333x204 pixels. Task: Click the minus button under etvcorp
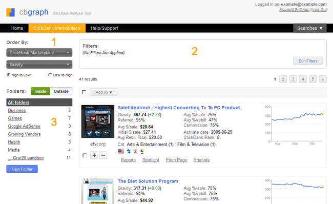coord(103,155)
